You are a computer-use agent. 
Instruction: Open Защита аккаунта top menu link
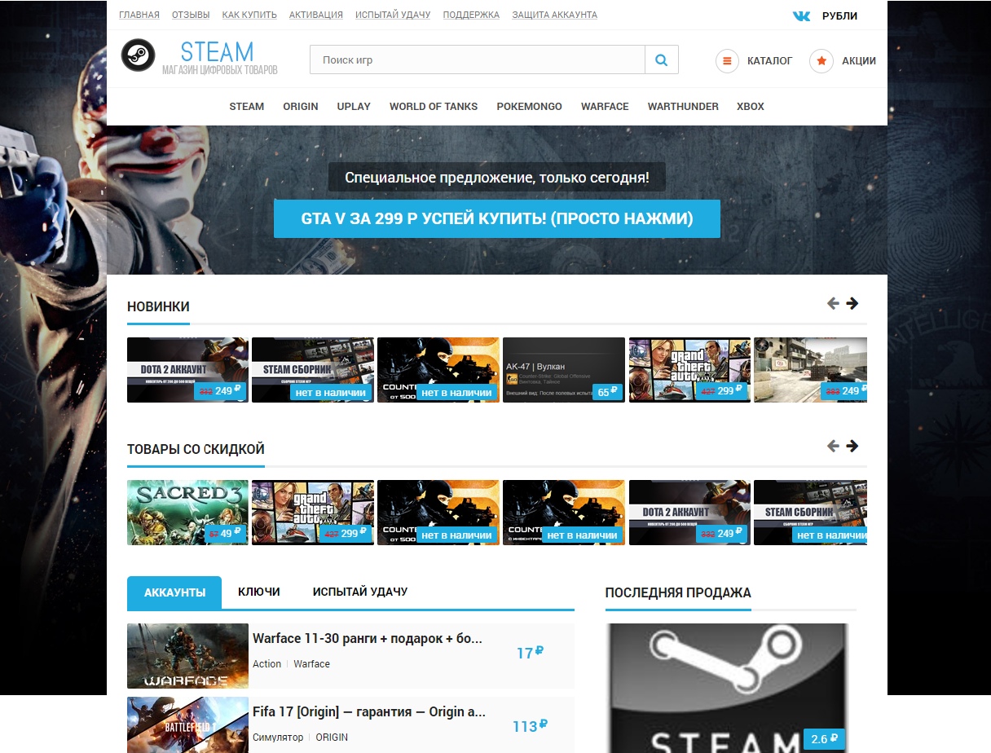(x=554, y=15)
